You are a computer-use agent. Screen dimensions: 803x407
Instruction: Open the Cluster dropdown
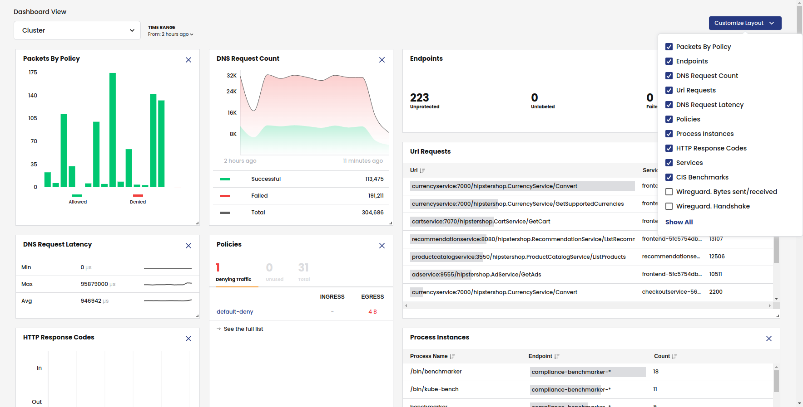click(77, 30)
